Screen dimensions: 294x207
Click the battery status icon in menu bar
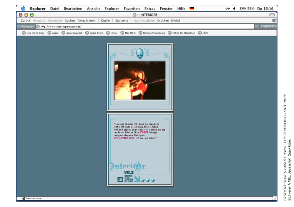click(243, 8)
